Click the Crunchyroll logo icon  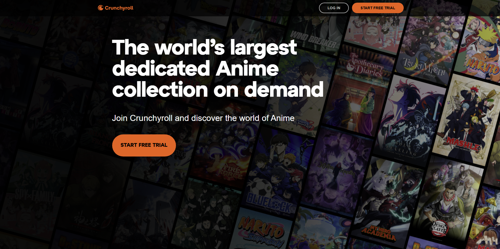tap(101, 8)
